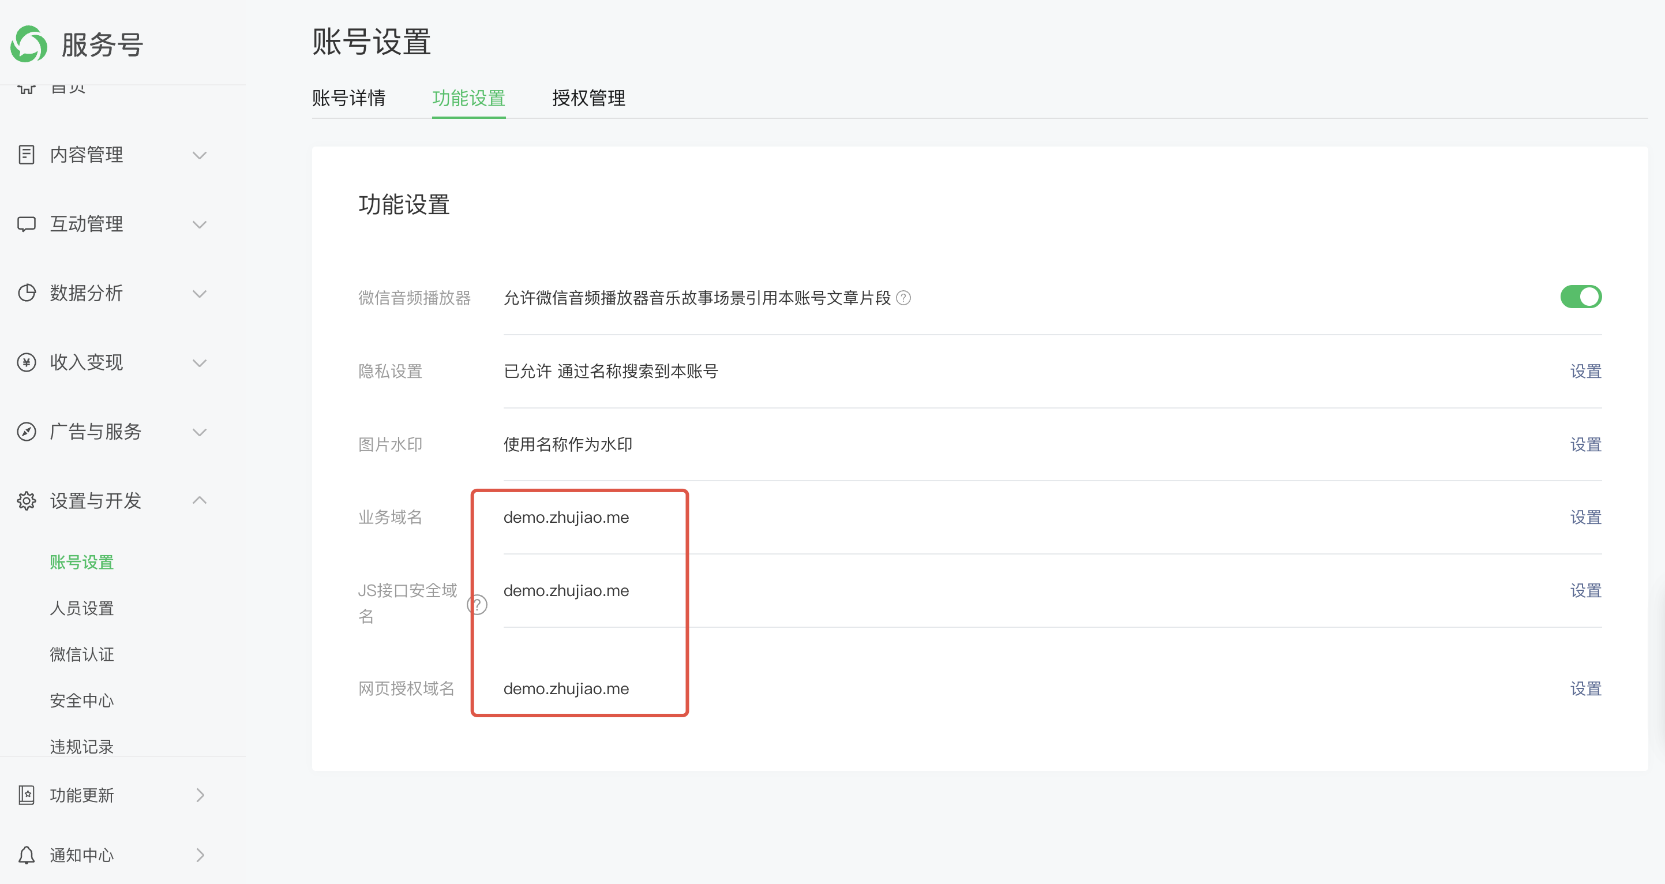Click the 设置与开发 gear icon

(x=27, y=500)
